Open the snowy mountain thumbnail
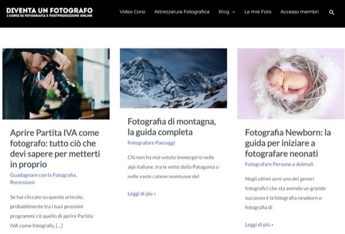 click(174, 79)
